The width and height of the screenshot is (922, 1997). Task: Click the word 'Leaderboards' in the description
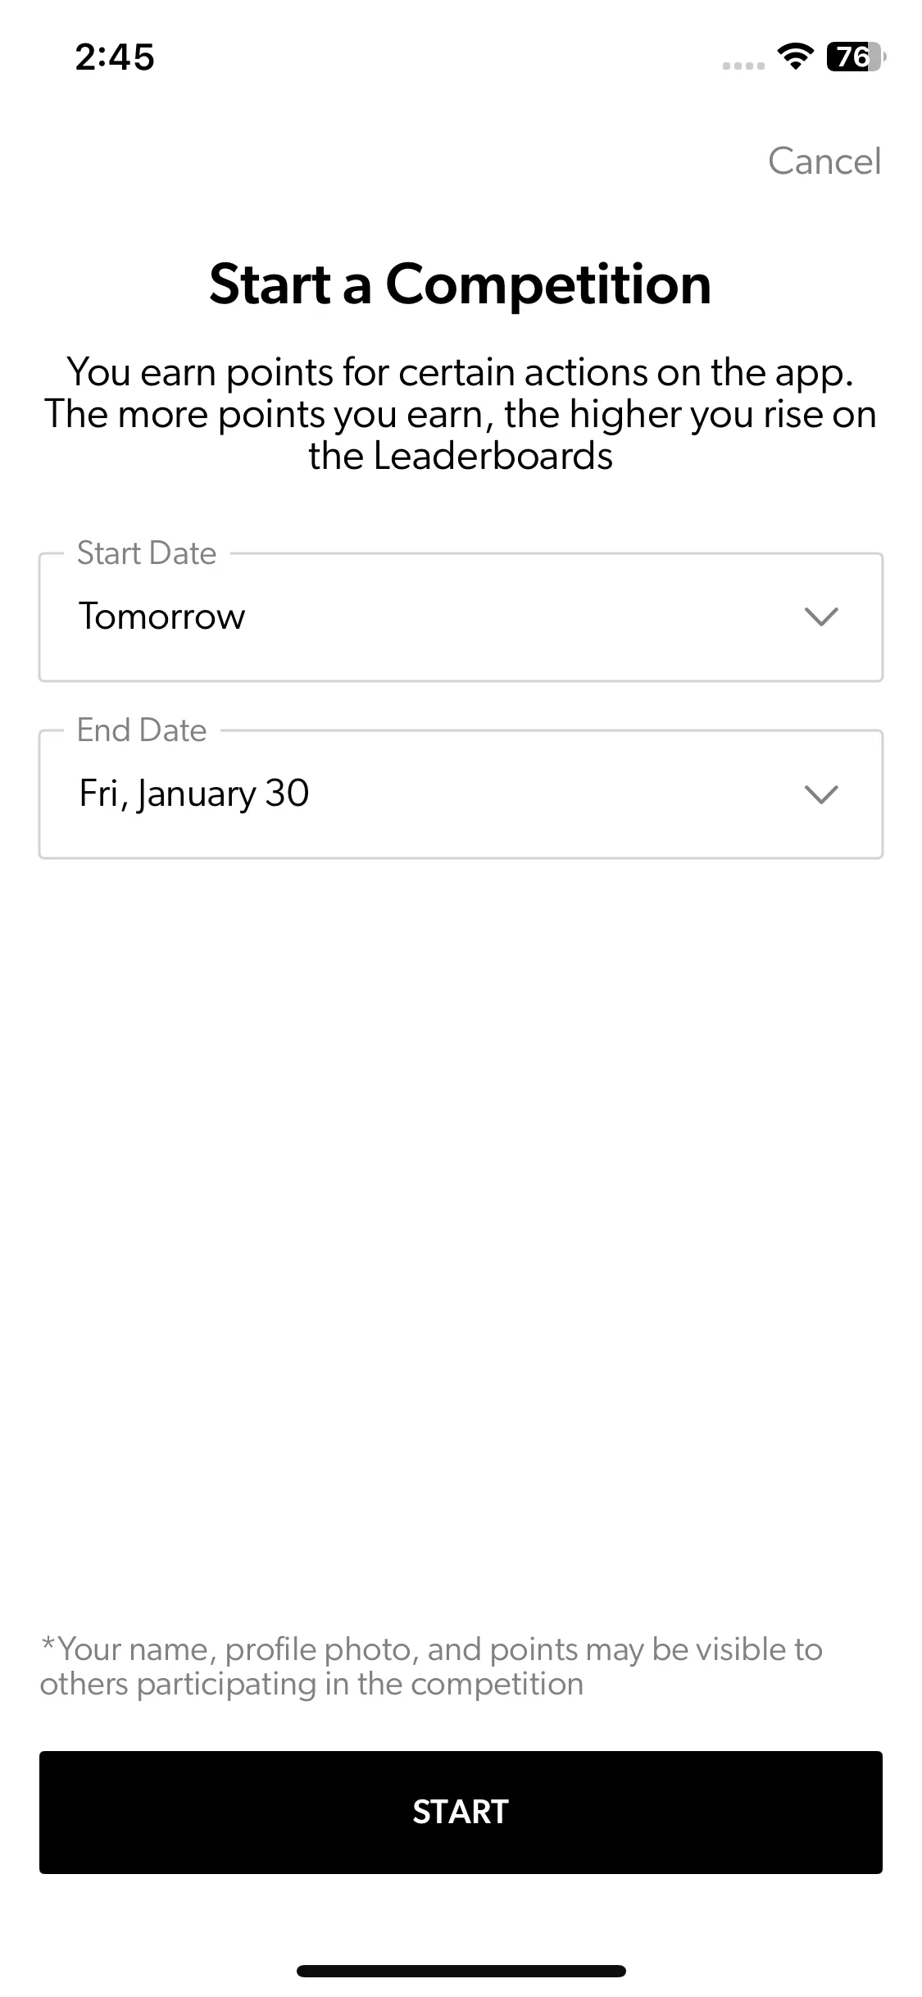(493, 457)
